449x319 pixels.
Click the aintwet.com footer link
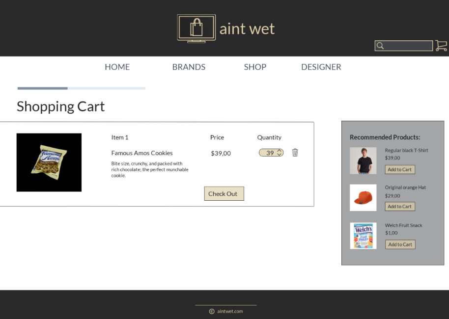click(230, 311)
